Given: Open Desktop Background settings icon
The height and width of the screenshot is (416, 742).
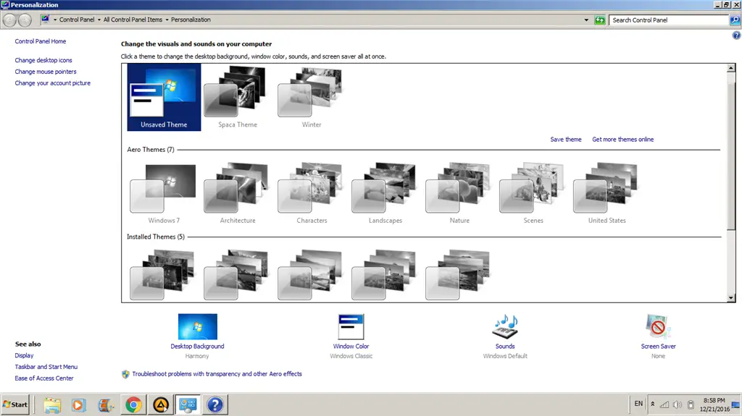Looking at the screenshot, I should (197, 327).
